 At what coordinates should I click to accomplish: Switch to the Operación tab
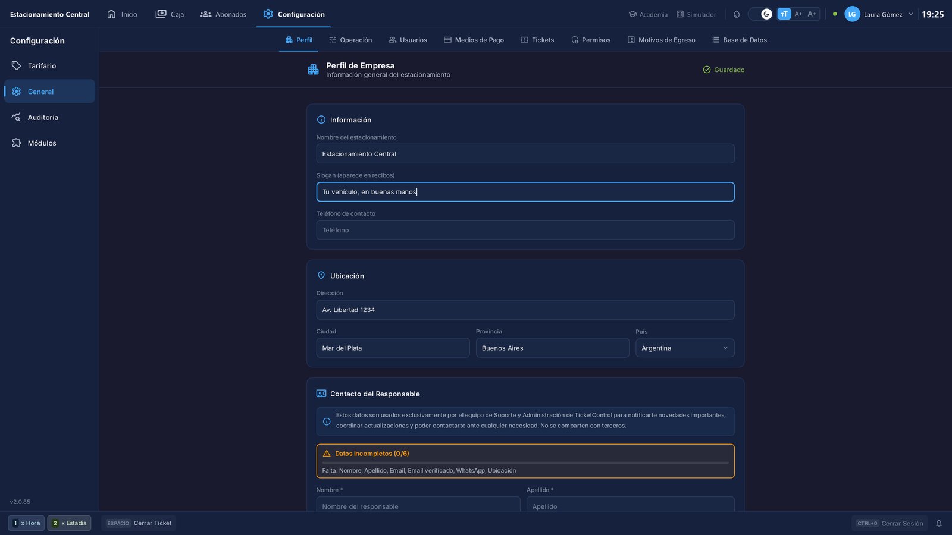pyautogui.click(x=350, y=40)
